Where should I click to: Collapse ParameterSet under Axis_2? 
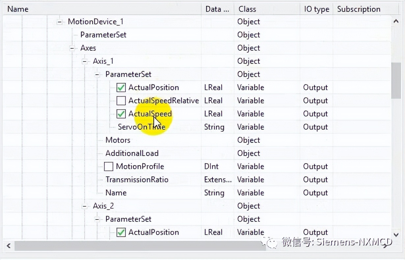[x=97, y=219]
